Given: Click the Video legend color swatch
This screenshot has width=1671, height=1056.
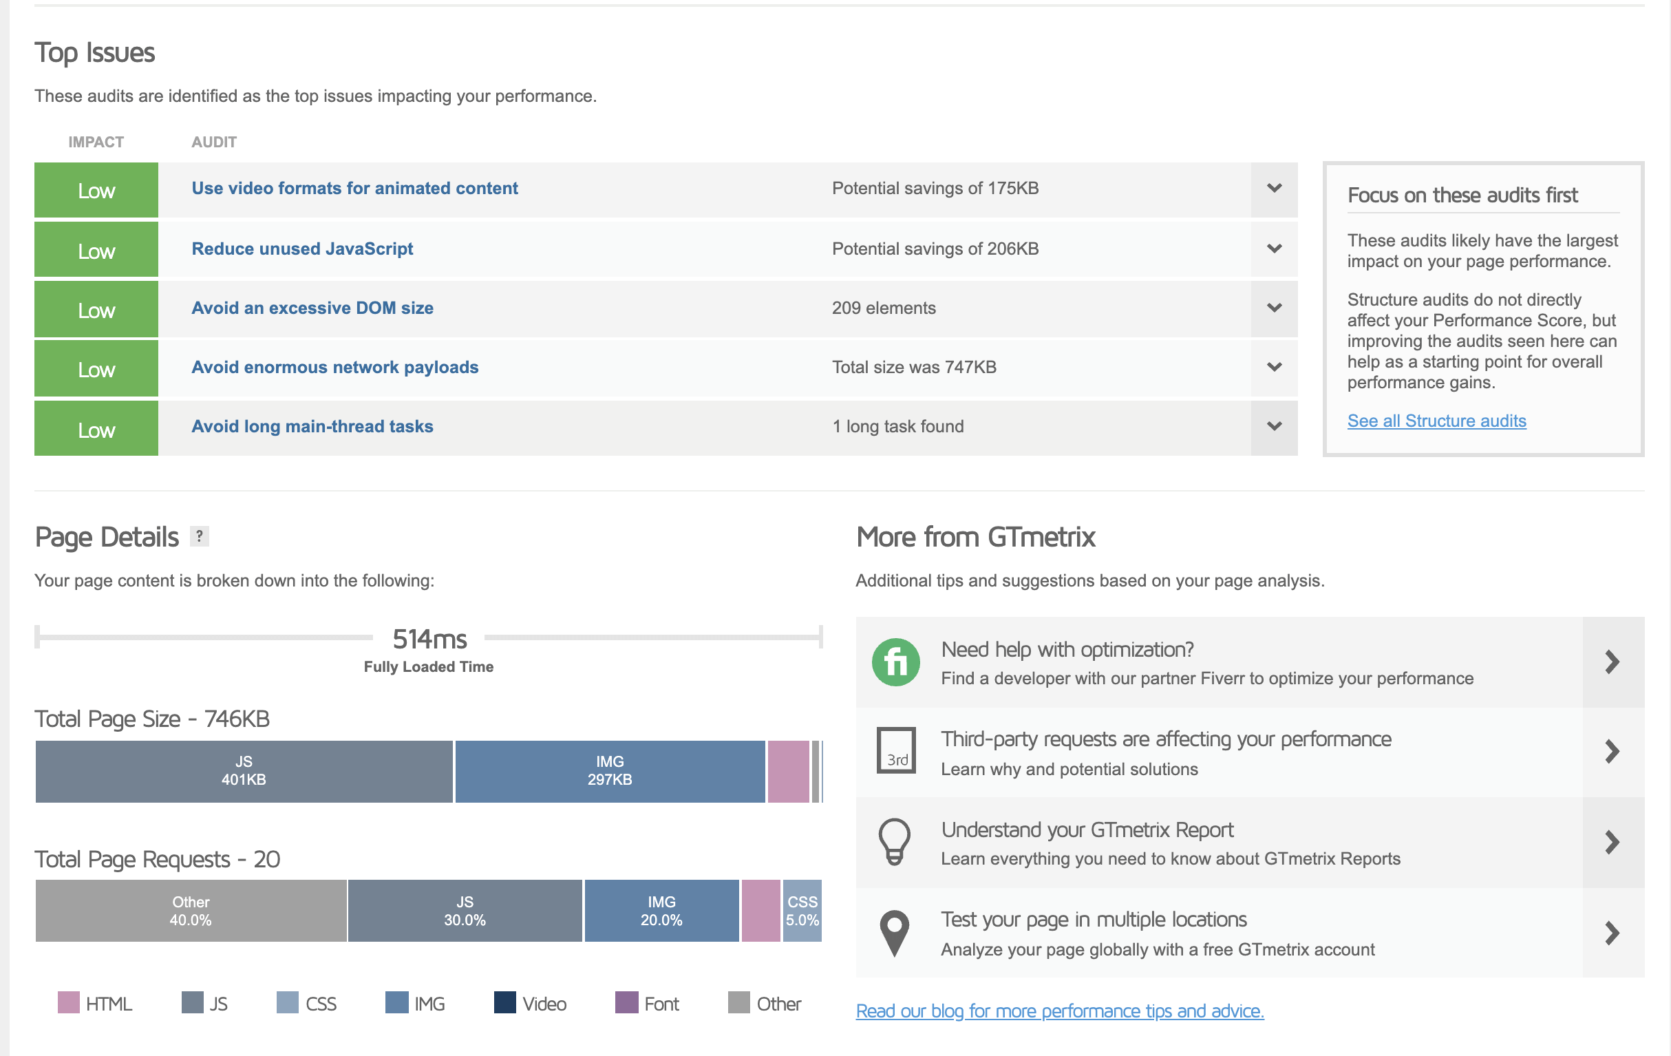Looking at the screenshot, I should pos(504,1002).
